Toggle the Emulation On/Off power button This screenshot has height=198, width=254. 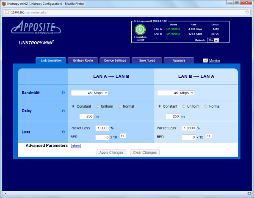[140, 30]
